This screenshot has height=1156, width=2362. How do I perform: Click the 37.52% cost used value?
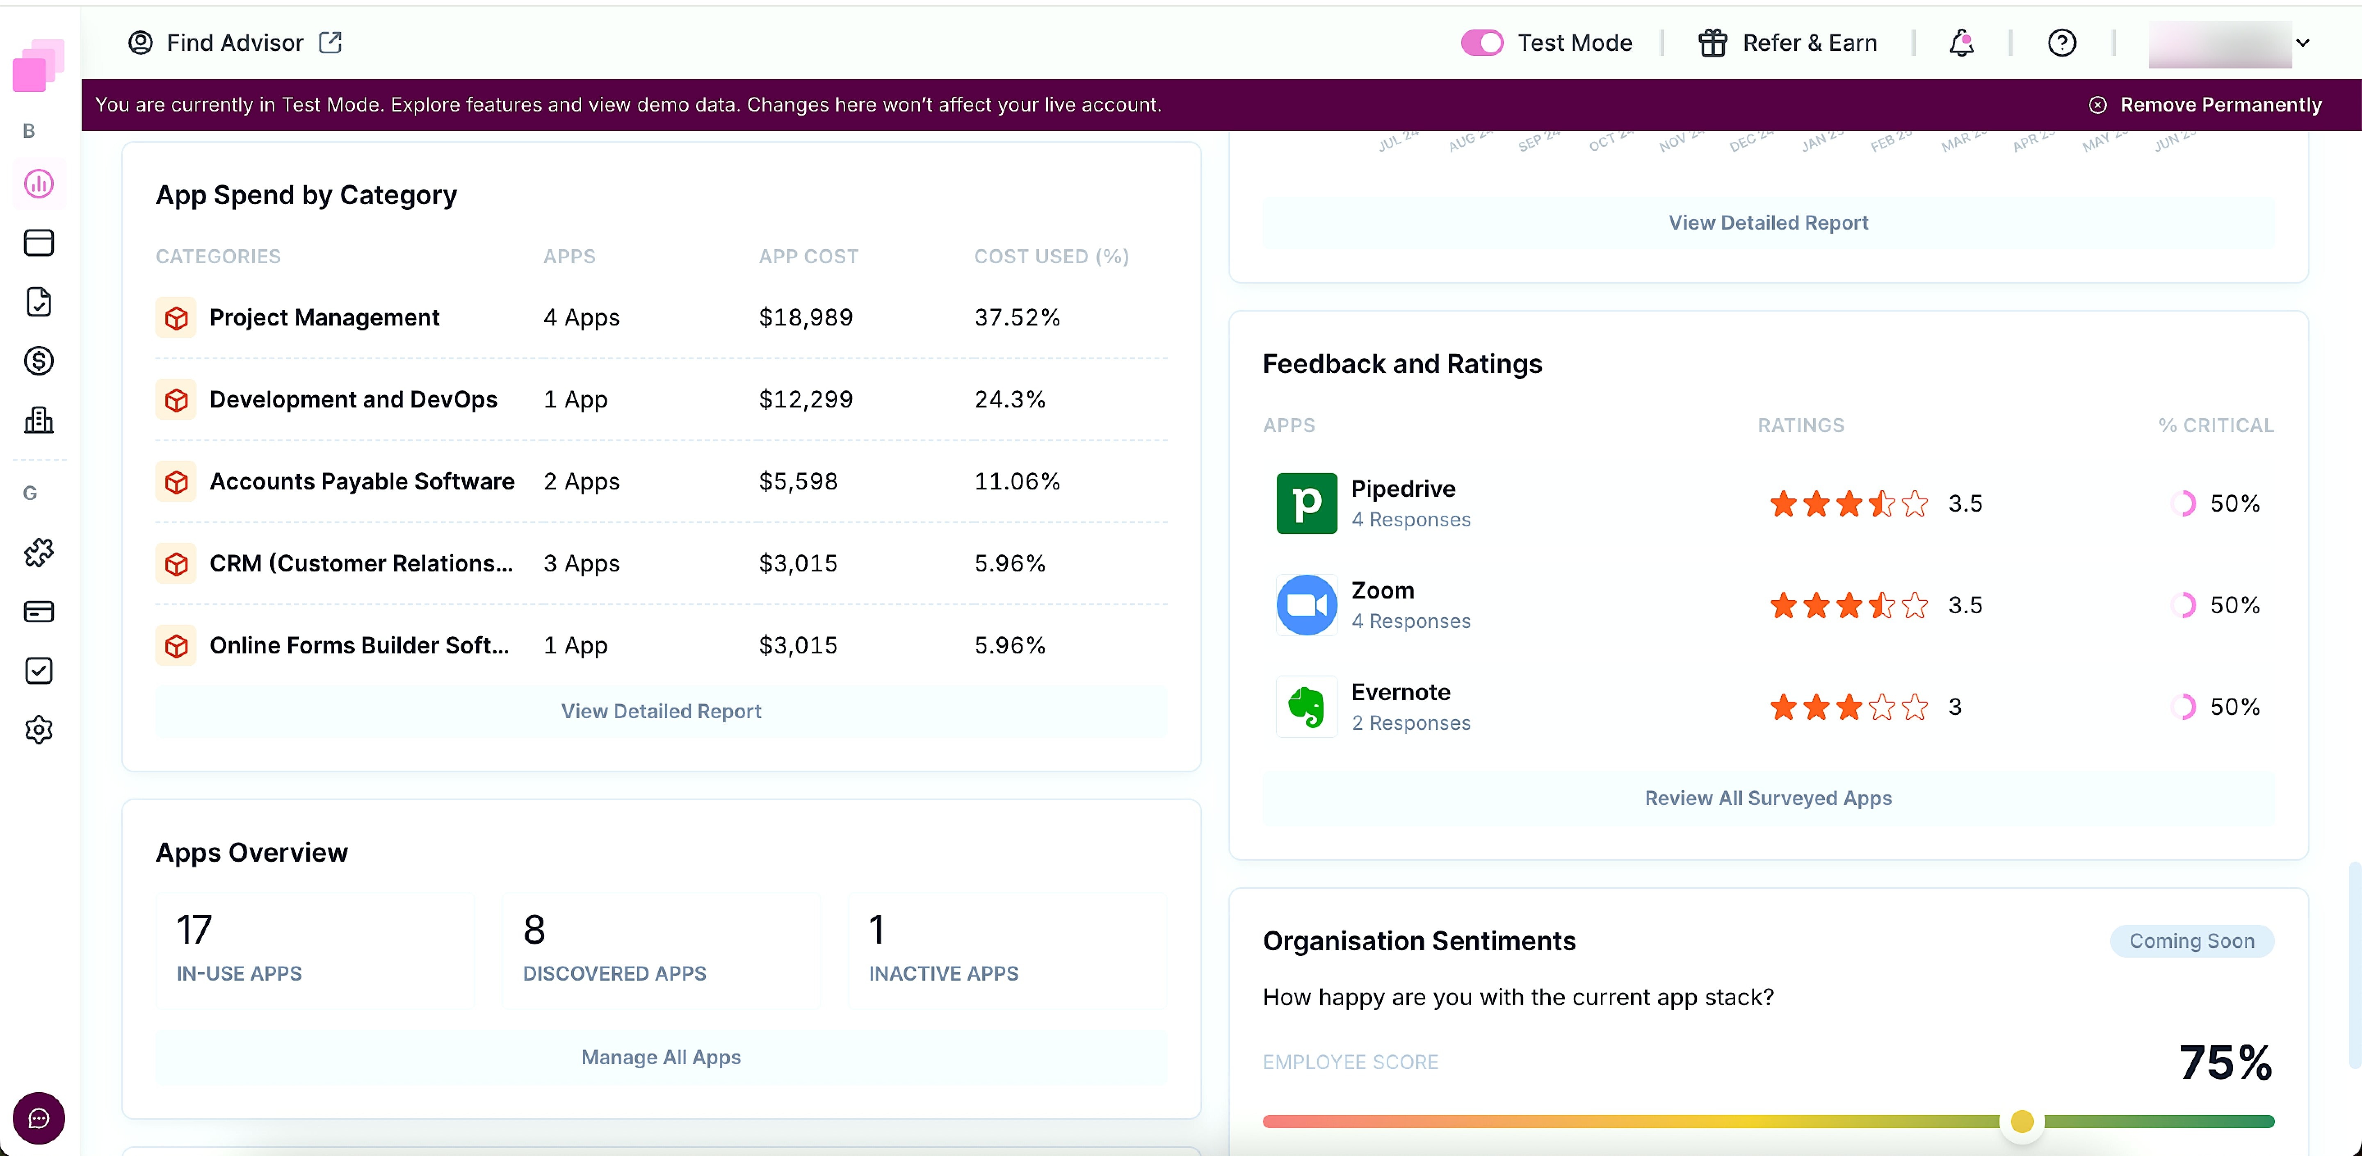pos(1017,318)
